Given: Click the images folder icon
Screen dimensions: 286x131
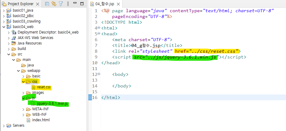Looking at the screenshot, I should click(x=28, y=93).
